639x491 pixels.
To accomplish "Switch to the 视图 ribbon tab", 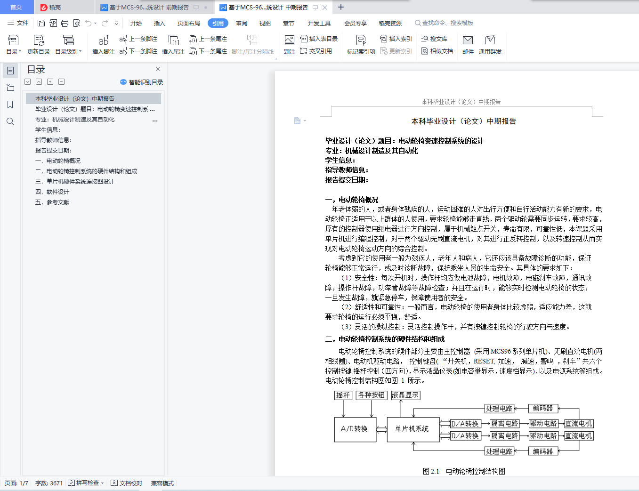I will 265,23.
